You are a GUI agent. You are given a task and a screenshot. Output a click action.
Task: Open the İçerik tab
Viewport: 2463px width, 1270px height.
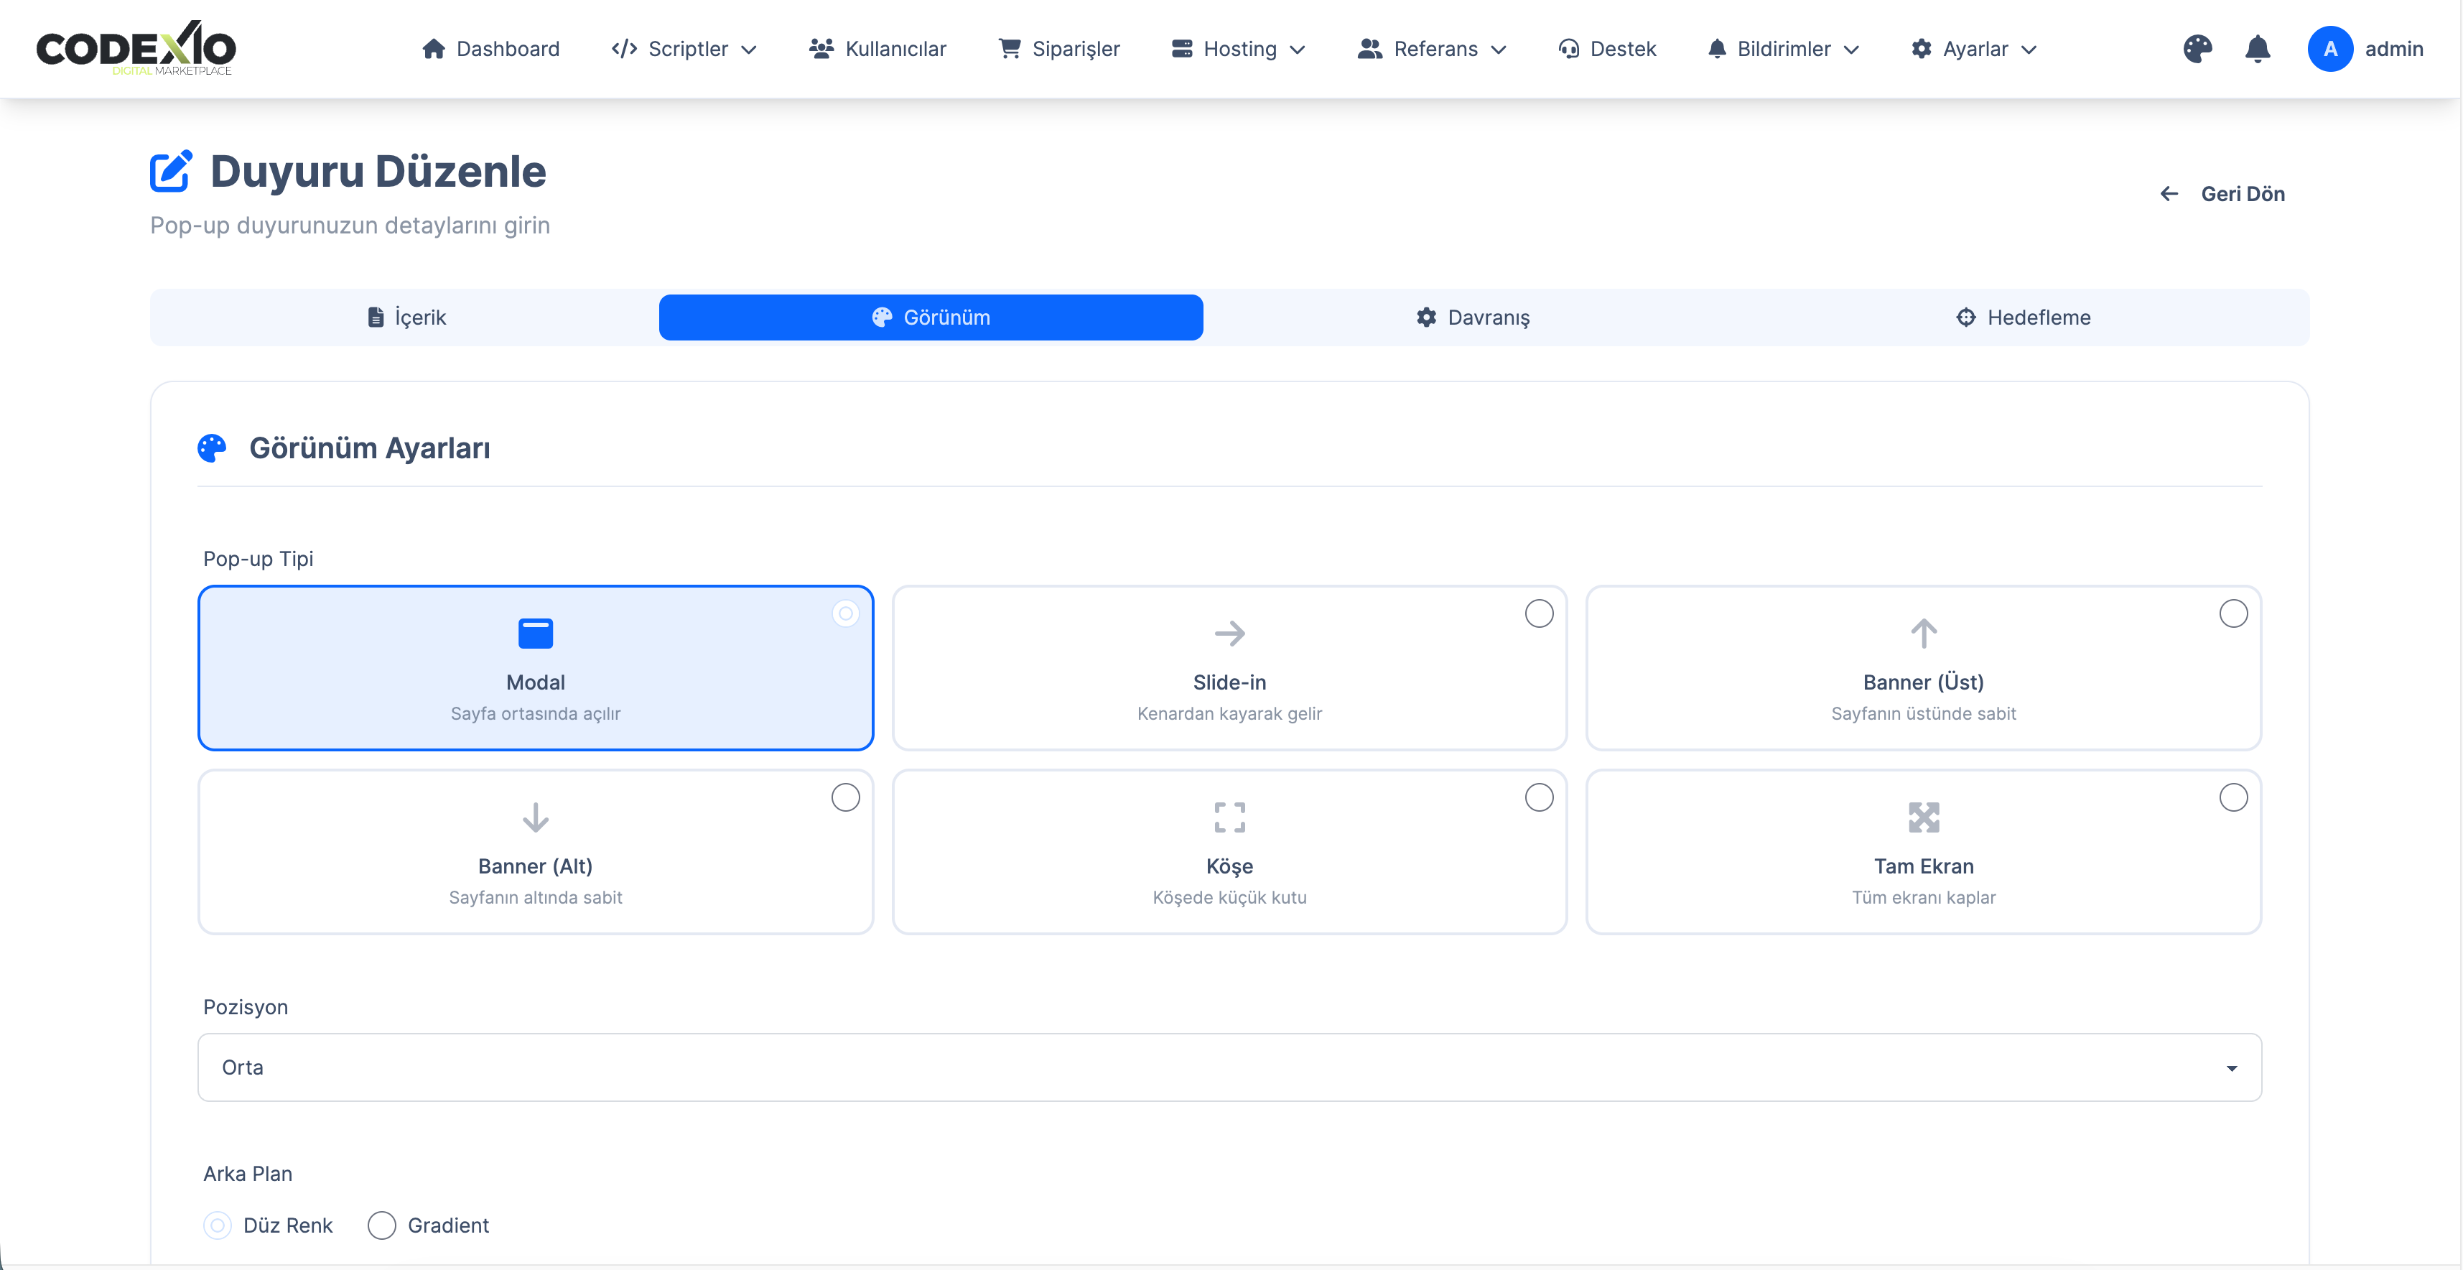pyautogui.click(x=406, y=317)
